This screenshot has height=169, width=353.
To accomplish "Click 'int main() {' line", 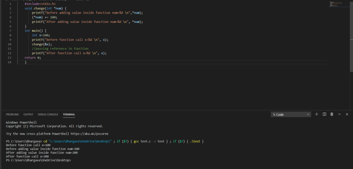I will point(36,31).
